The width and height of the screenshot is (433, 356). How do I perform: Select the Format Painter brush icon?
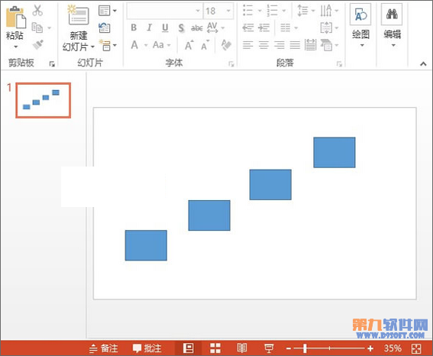click(38, 45)
